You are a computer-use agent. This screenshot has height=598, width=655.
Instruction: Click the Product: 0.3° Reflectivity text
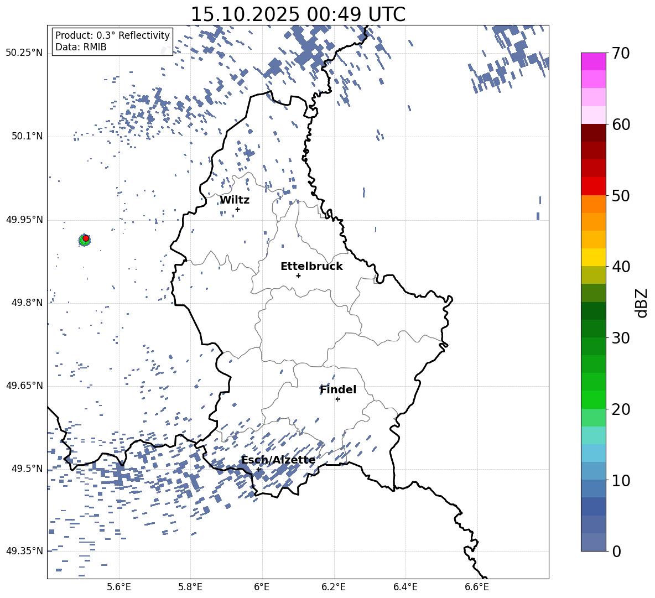click(x=112, y=35)
